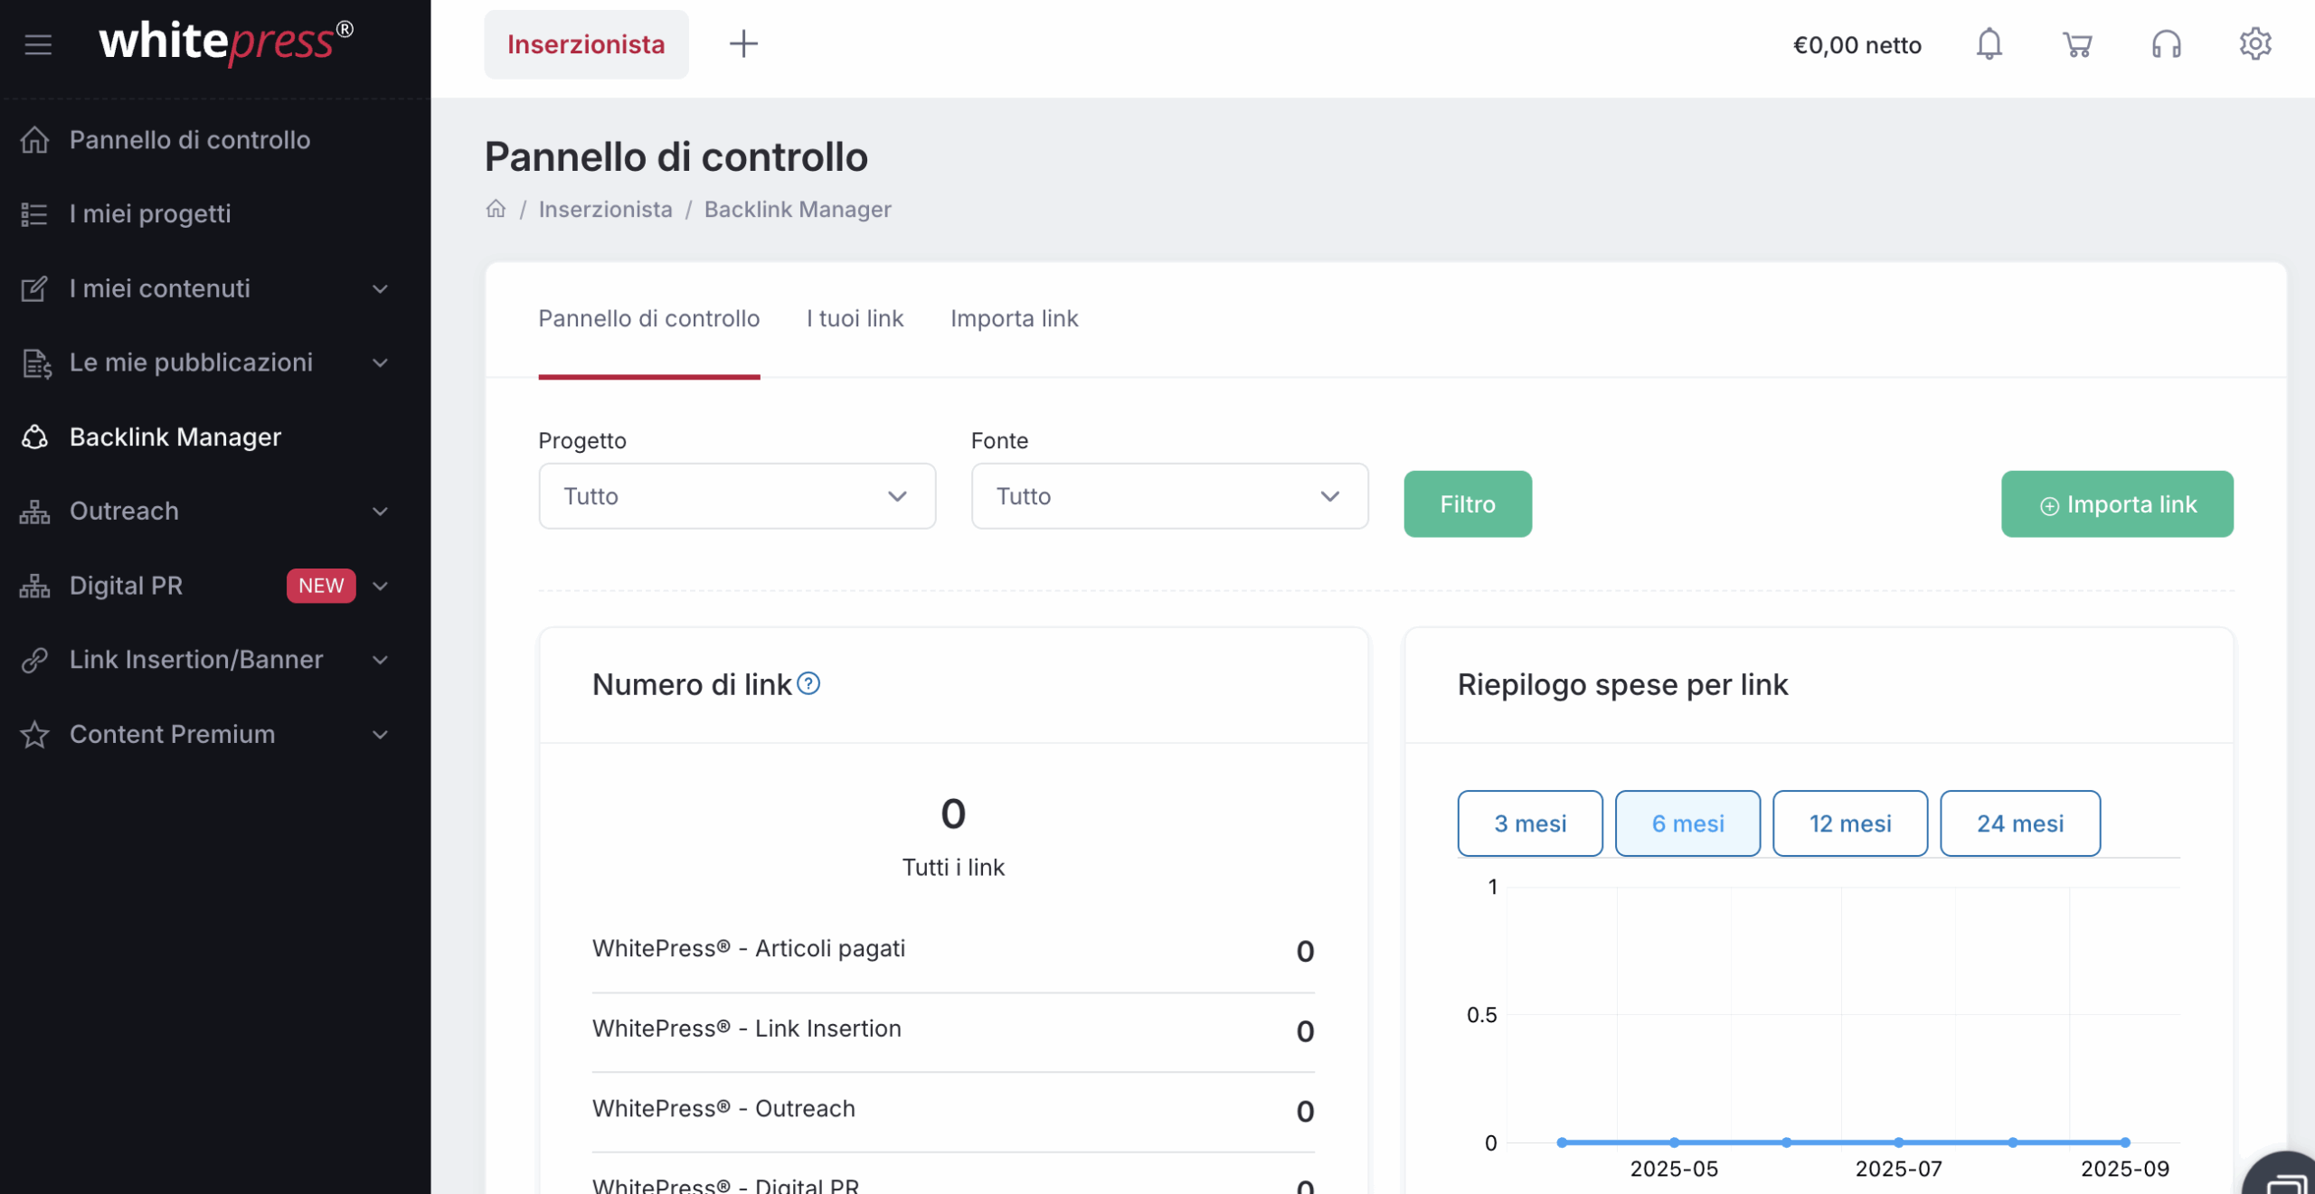Open the notifications bell
The height and width of the screenshot is (1194, 2315).
click(x=1989, y=44)
